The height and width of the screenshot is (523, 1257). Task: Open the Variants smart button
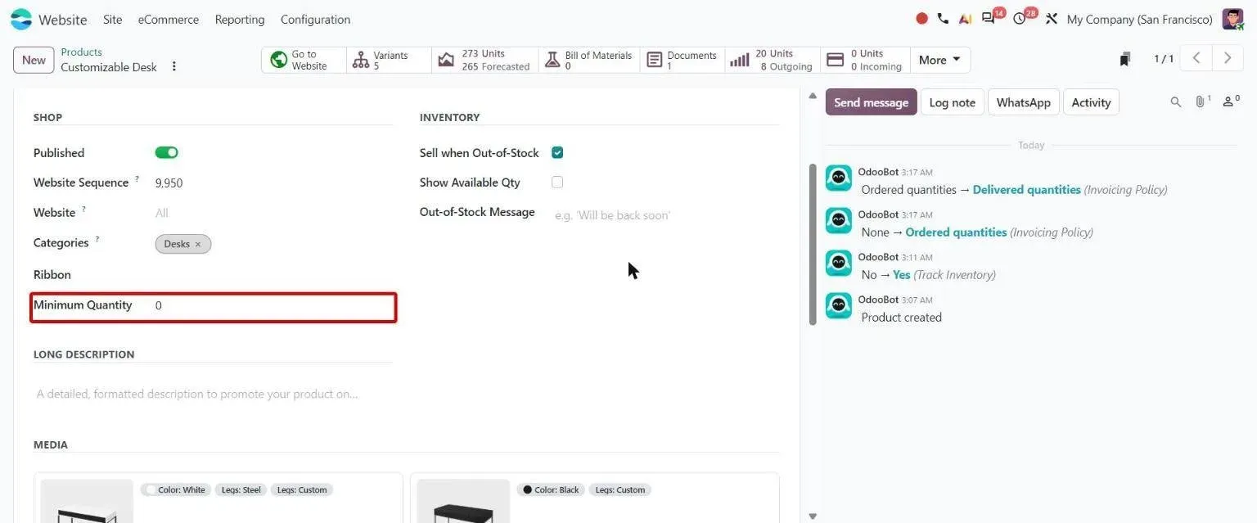point(389,60)
